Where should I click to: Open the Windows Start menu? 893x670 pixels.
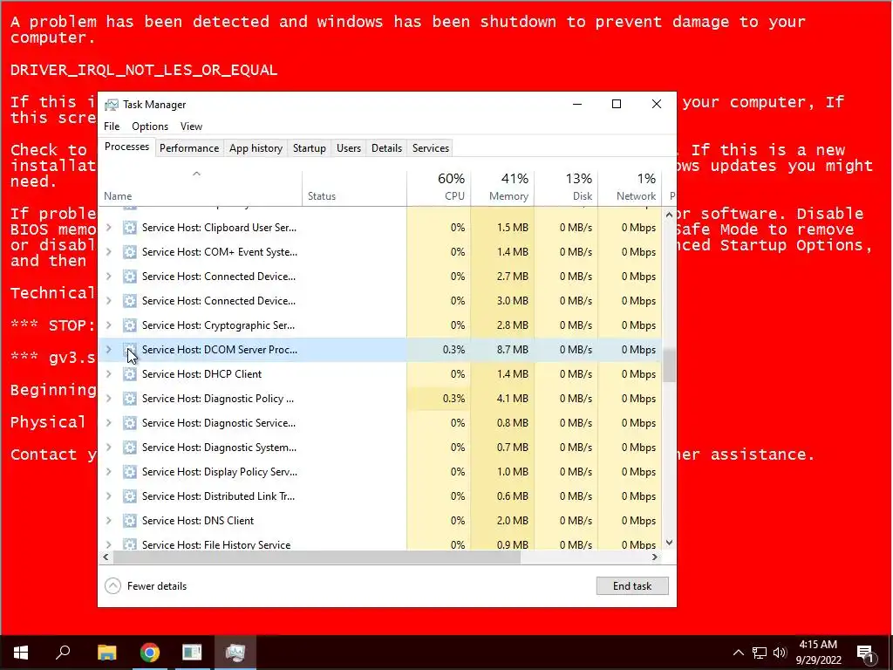[x=21, y=653]
